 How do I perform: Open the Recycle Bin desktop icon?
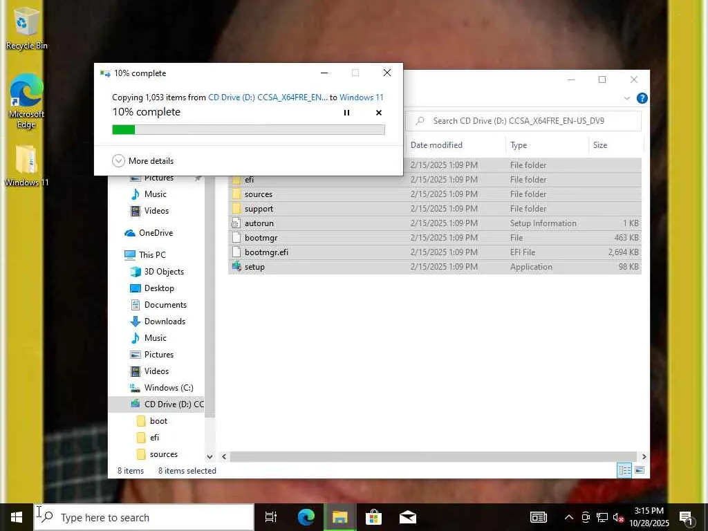[x=26, y=29]
